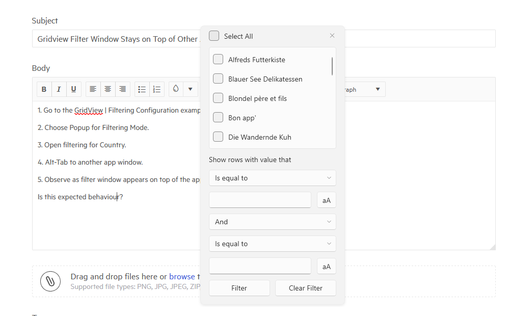Check the Select All checkbox
This screenshot has height=316, width=508.
tap(214, 36)
